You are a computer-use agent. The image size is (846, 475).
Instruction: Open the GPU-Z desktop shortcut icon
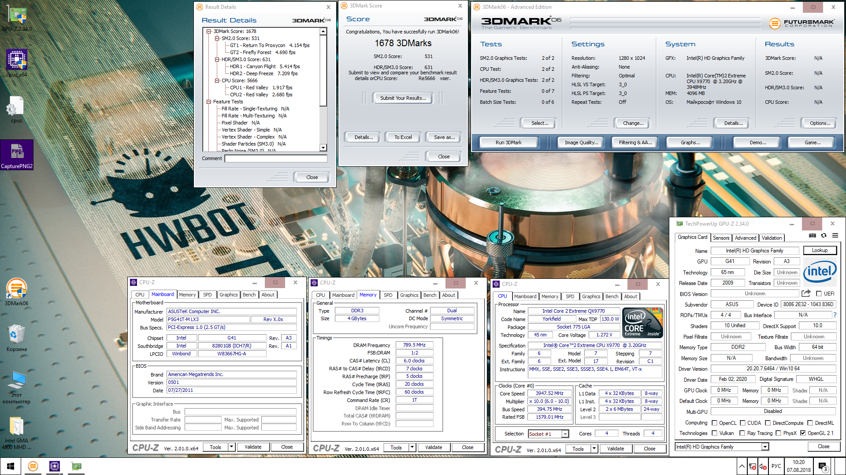[17, 18]
